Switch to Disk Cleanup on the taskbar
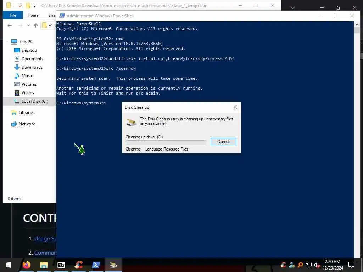Screen dimensions: 363x272 (113, 265)
